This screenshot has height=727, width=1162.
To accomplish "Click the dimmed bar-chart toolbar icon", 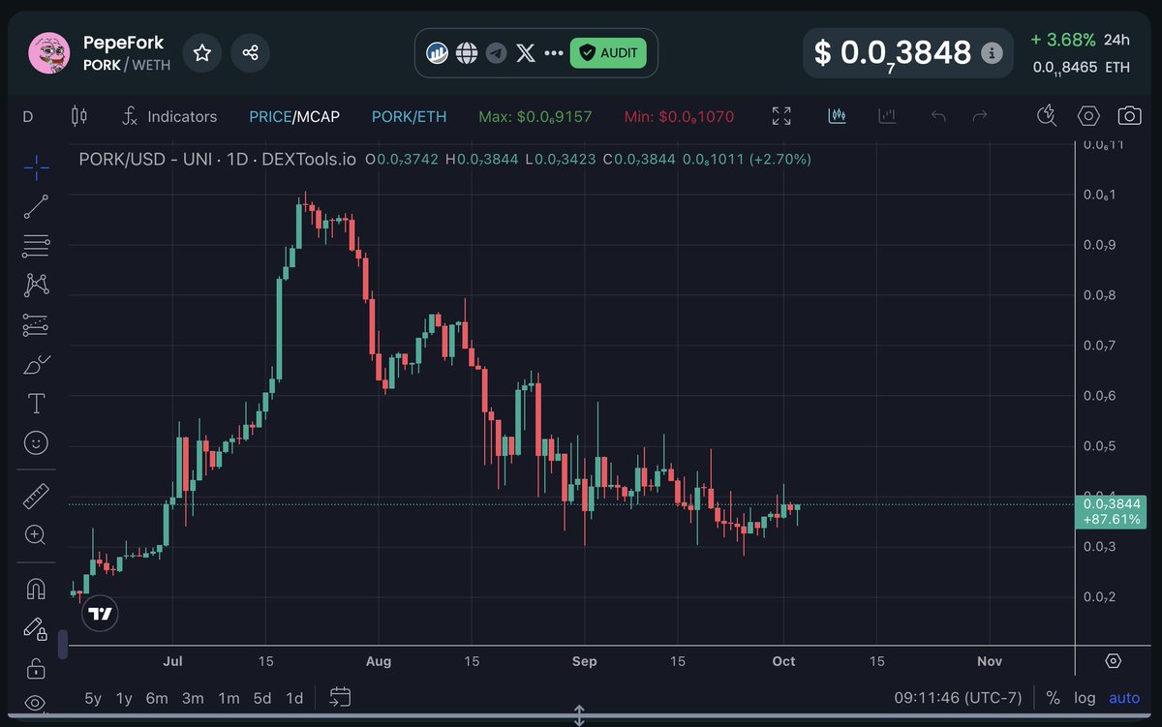I will [x=887, y=116].
